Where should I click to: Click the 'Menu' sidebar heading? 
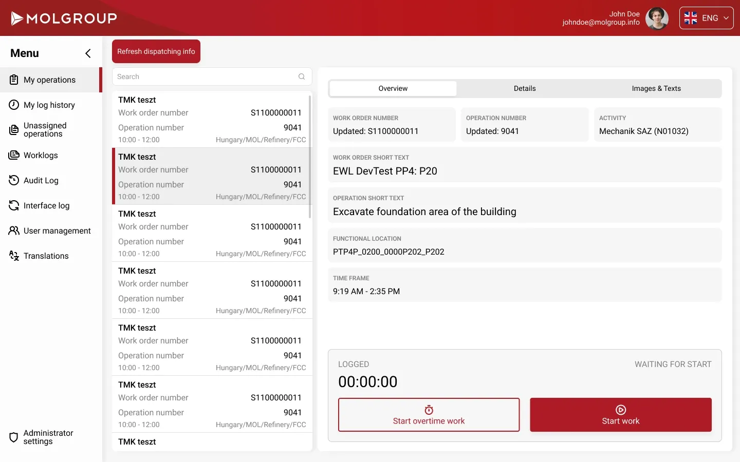click(25, 53)
